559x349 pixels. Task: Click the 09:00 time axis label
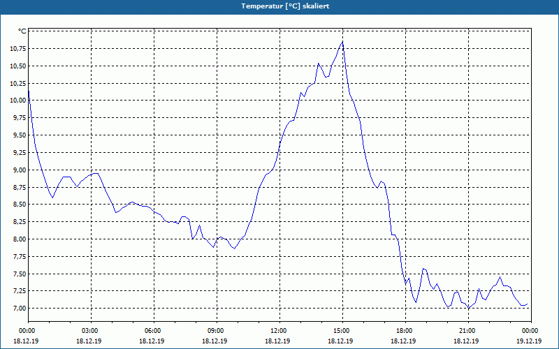coord(216,331)
